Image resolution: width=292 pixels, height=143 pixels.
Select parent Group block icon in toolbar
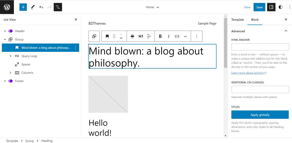[94, 36]
